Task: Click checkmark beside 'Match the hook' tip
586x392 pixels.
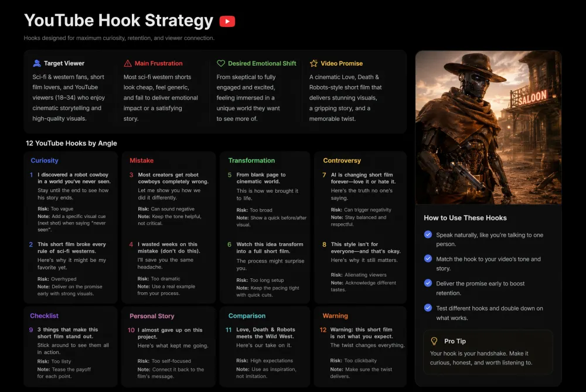Action: (x=428, y=258)
